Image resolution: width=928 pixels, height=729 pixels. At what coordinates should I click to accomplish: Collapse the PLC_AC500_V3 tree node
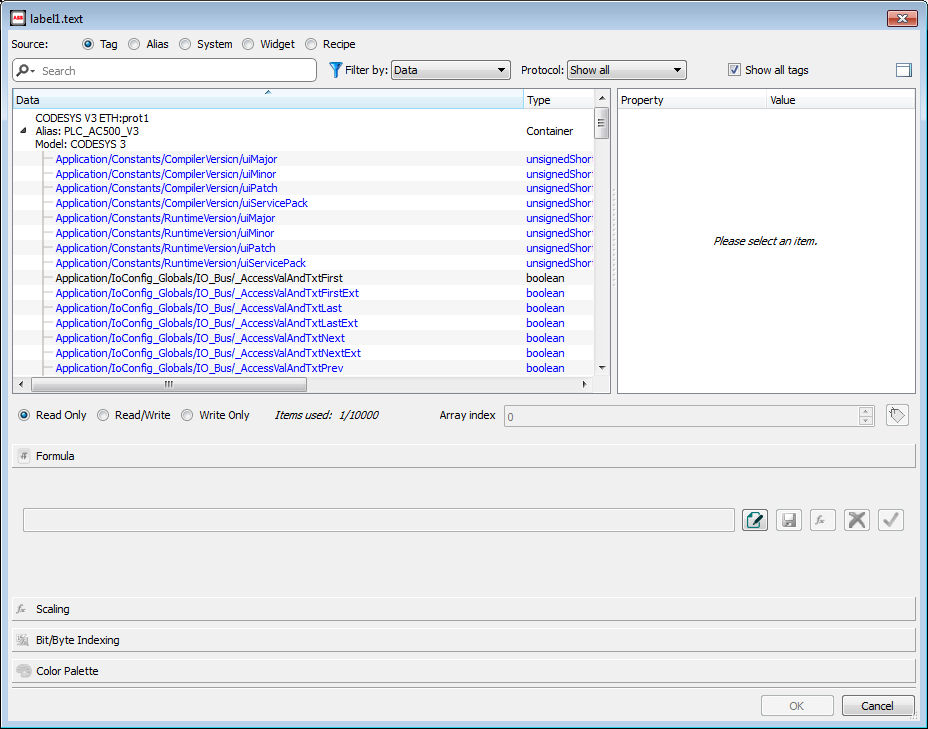(x=23, y=130)
